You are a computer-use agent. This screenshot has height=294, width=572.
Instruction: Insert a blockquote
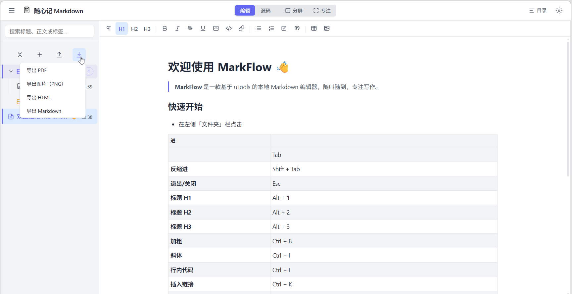pyautogui.click(x=297, y=28)
